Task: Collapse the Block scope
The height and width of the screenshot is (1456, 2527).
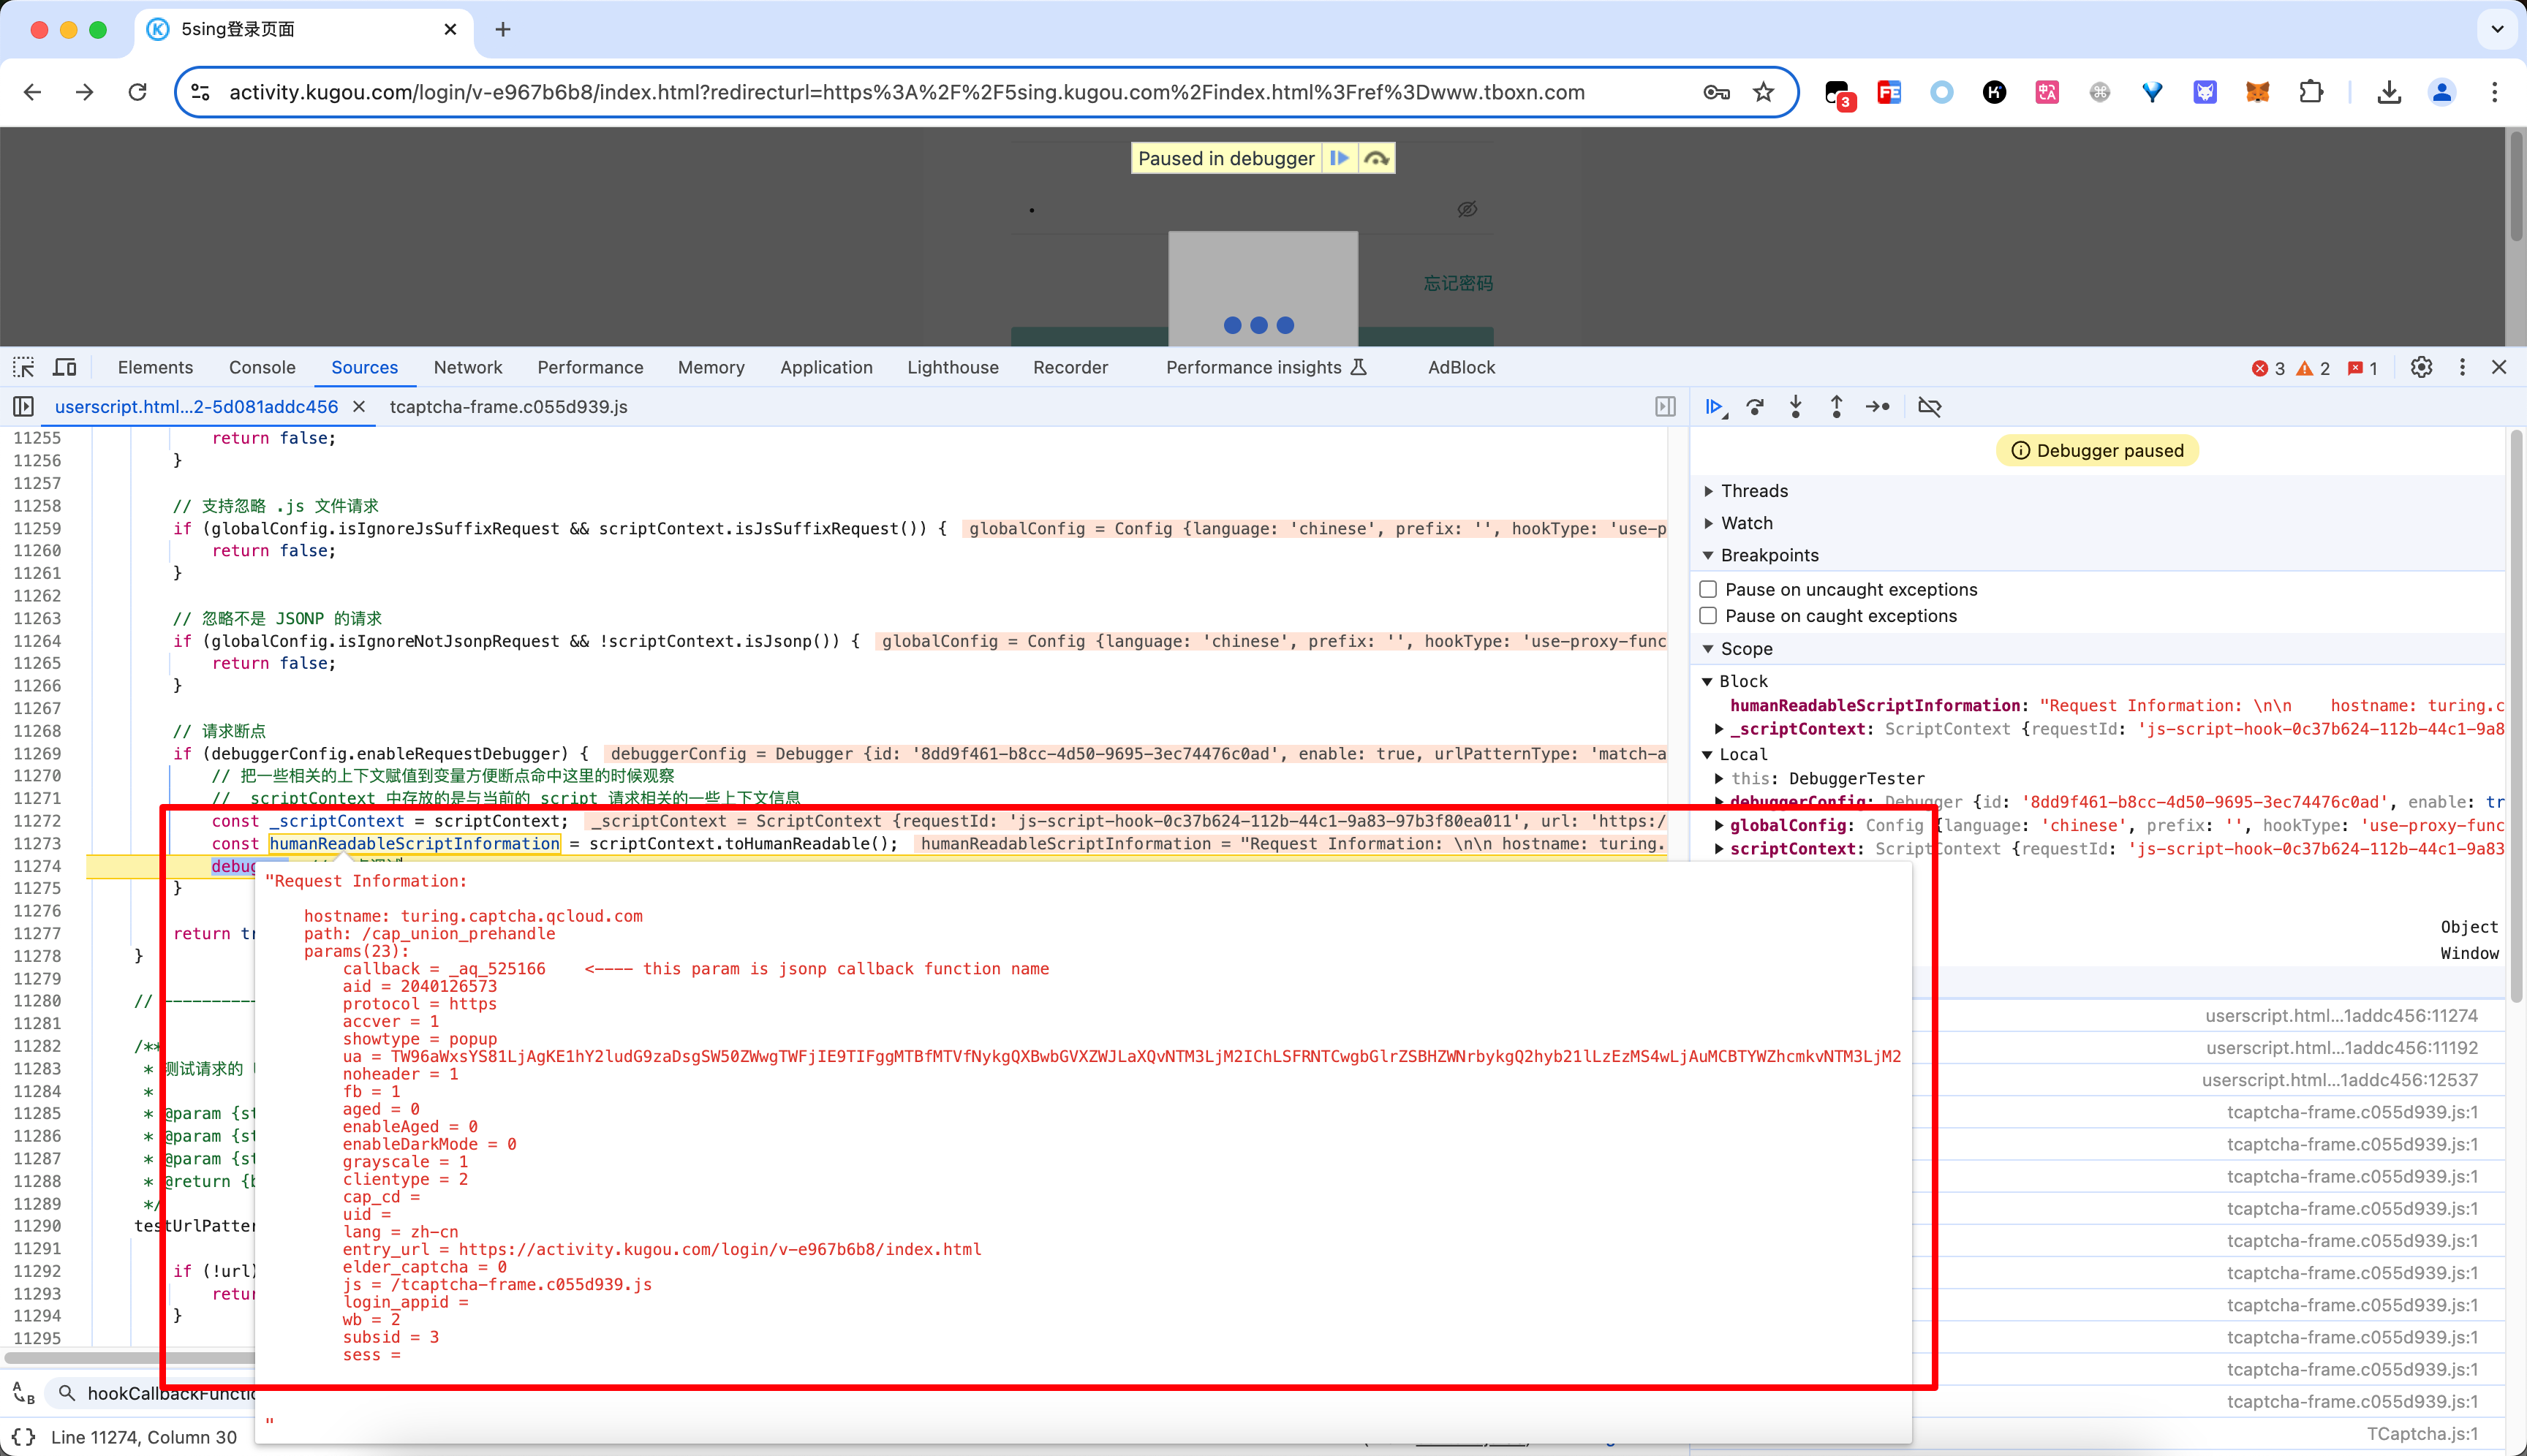Action: point(1709,681)
